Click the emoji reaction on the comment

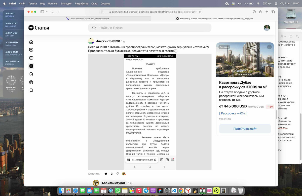click(x=124, y=174)
